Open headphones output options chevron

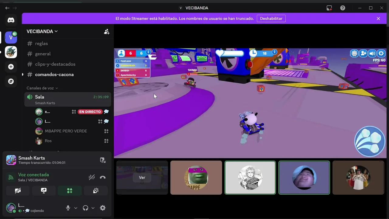click(93, 208)
